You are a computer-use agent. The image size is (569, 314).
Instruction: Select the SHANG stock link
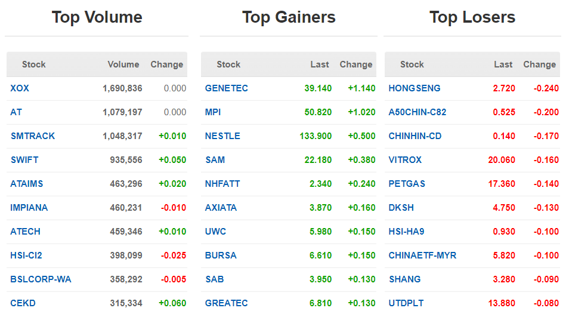[x=404, y=279]
